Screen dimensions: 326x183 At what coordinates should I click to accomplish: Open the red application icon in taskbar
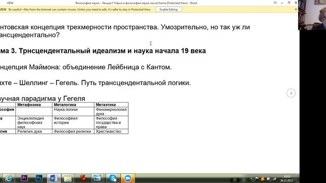83,178
